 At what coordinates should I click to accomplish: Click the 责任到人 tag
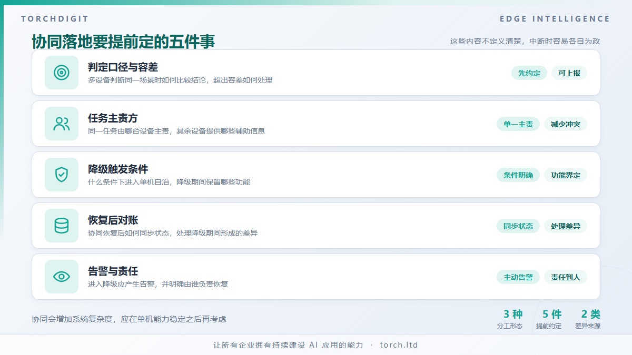pyautogui.click(x=566, y=277)
